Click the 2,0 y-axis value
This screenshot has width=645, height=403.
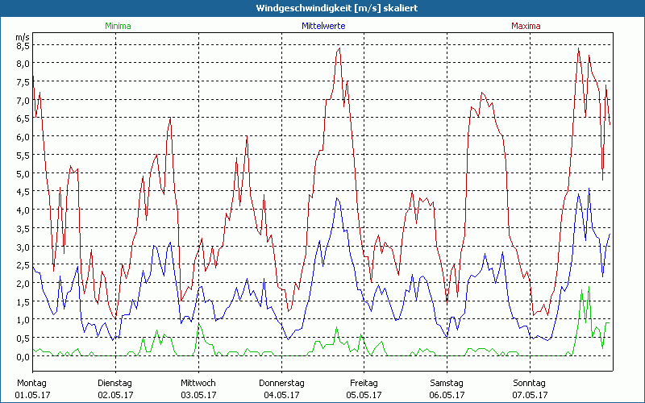tap(23, 284)
